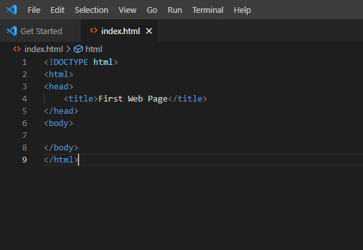363x250 pixels.
Task: Click the closing </title> tag
Action: click(187, 99)
